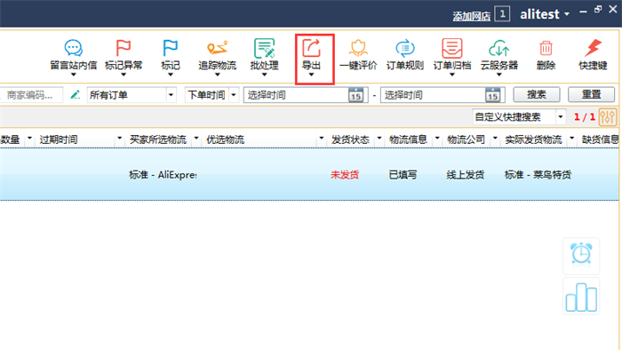Viewport: 622px width, 350px height.
Task: Click the 一键评价 review icon
Action: point(358,48)
